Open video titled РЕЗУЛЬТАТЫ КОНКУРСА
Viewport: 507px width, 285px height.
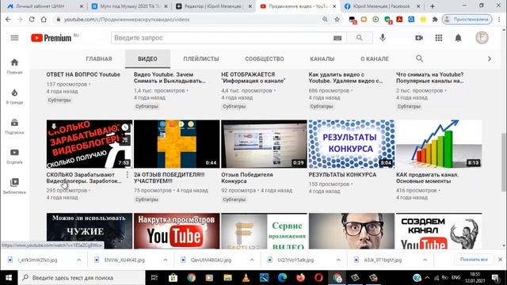(x=342, y=175)
